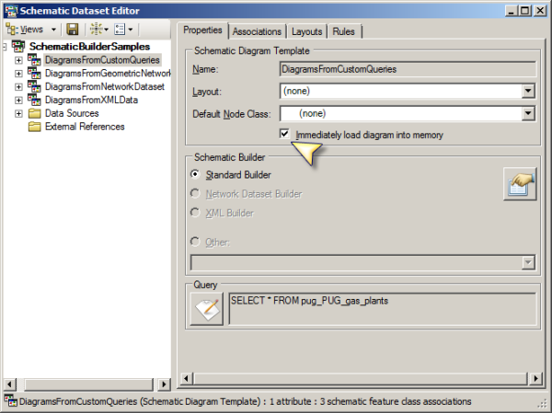Collapse the SchematicBuilderSamples root node
The height and width of the screenshot is (413, 552).
coord(5,47)
